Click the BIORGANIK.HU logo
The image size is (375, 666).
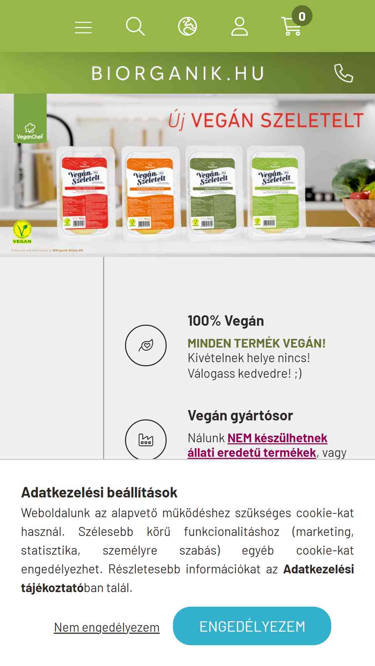point(178,73)
